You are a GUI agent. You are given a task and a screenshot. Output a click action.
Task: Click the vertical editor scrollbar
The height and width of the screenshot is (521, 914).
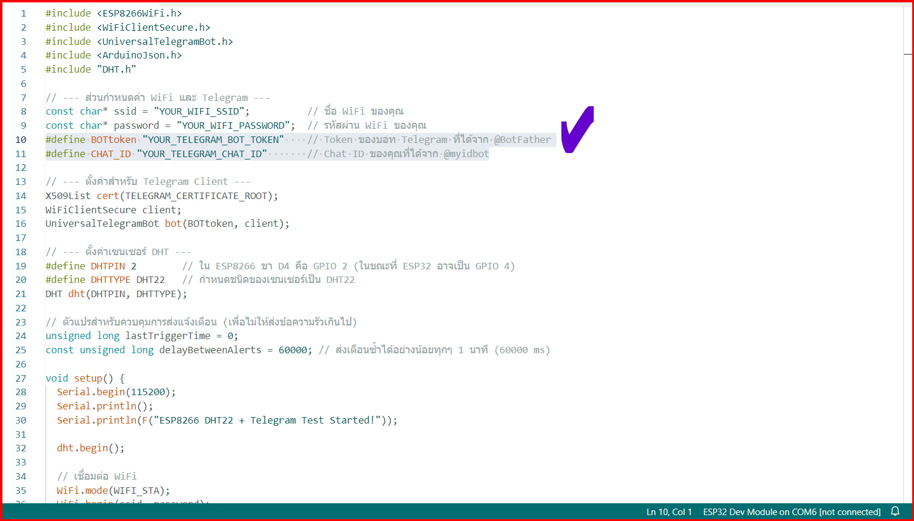(908, 254)
